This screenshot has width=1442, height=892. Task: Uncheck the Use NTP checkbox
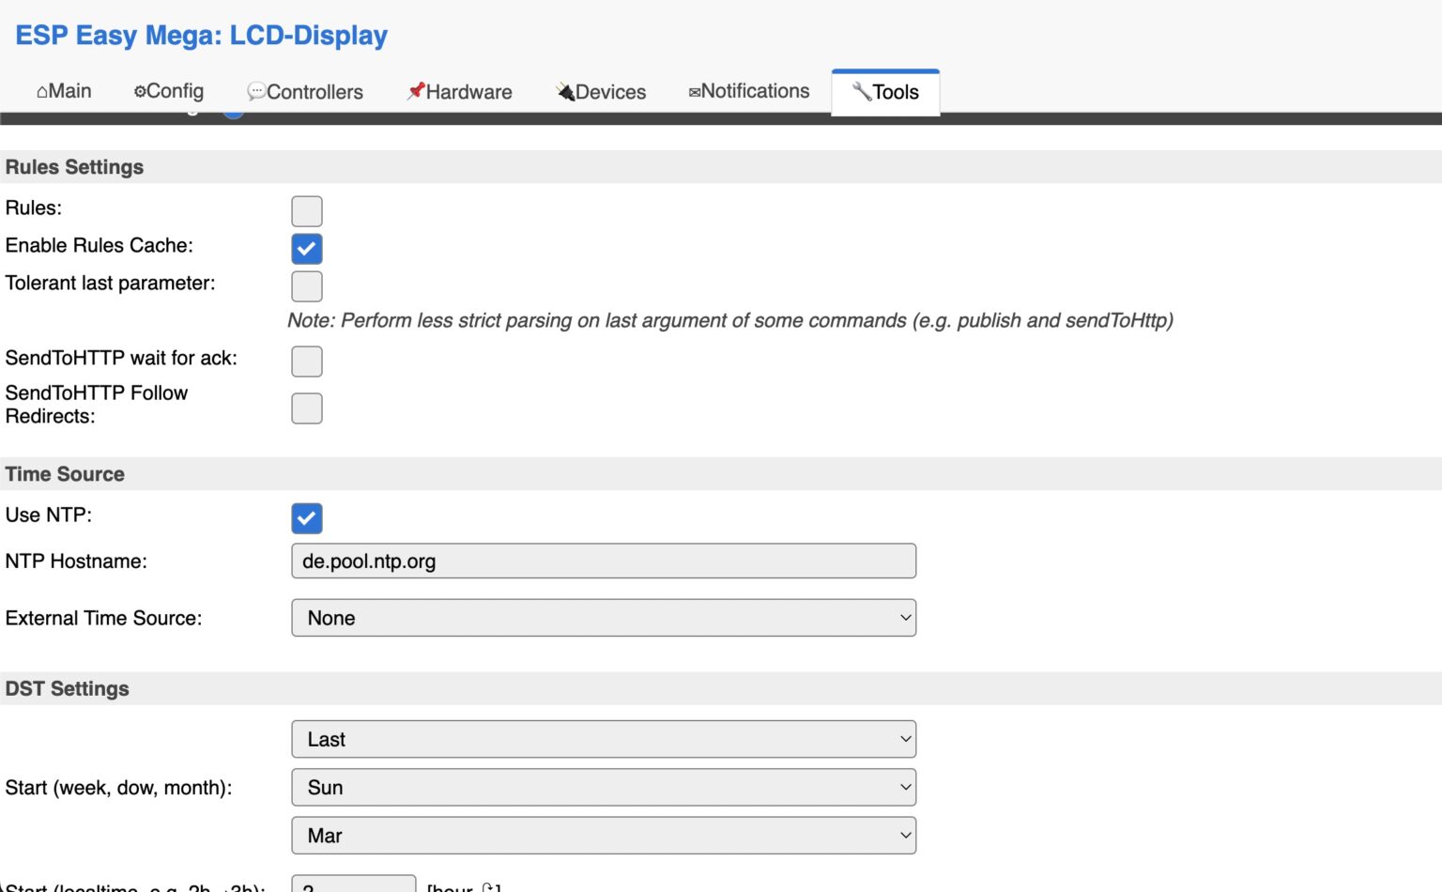coord(307,518)
